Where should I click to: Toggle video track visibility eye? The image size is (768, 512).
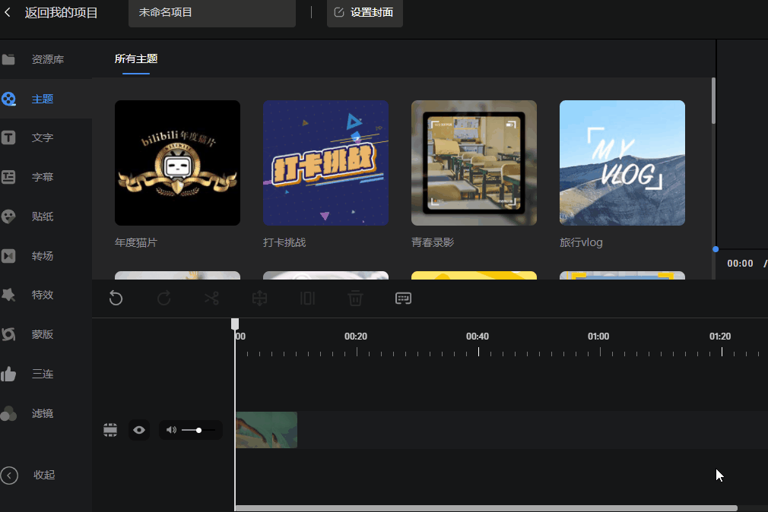click(x=139, y=430)
